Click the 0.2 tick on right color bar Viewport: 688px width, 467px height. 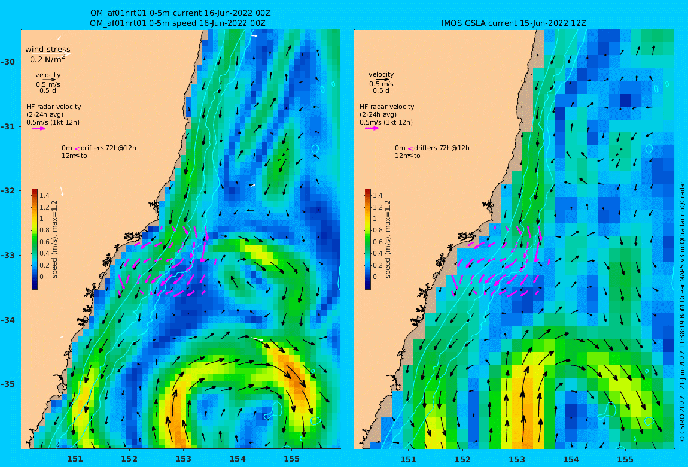[x=378, y=265]
